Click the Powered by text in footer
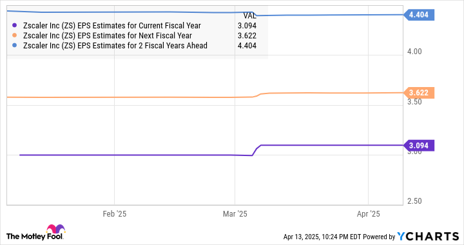The height and width of the screenshot is (245, 464). click(x=379, y=237)
